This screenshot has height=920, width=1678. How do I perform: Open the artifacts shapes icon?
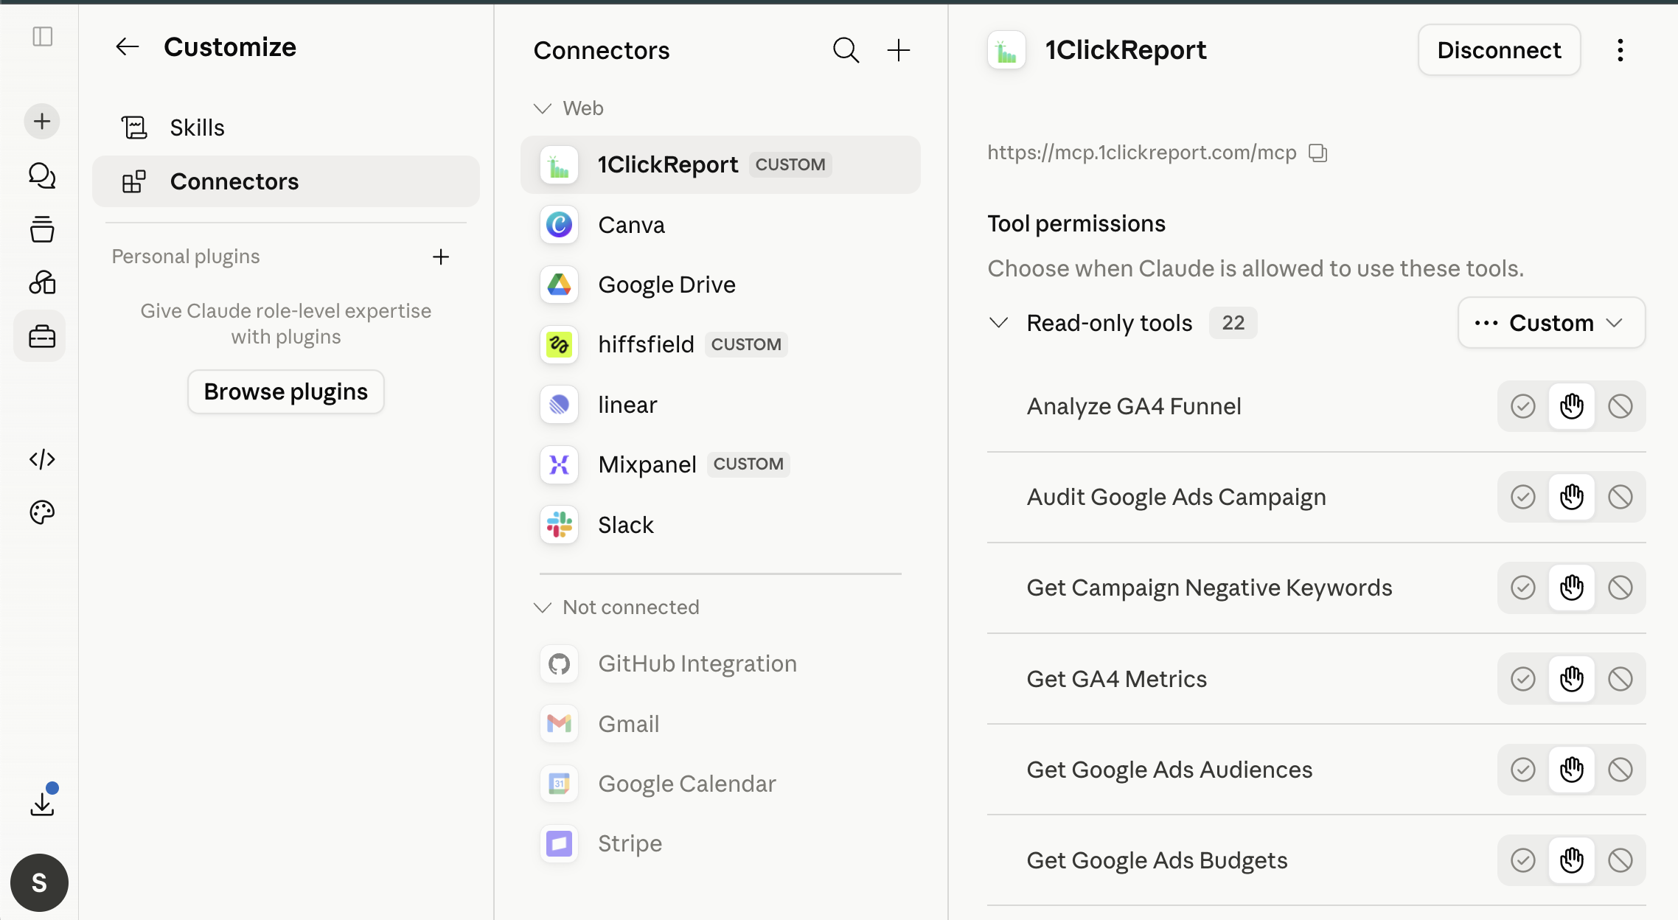(42, 282)
